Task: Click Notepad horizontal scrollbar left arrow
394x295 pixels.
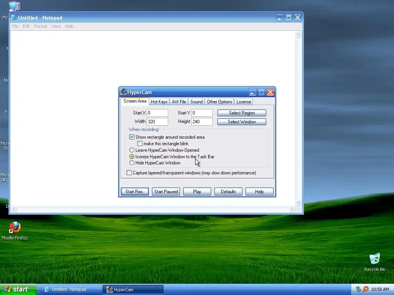Action: [x=14, y=209]
